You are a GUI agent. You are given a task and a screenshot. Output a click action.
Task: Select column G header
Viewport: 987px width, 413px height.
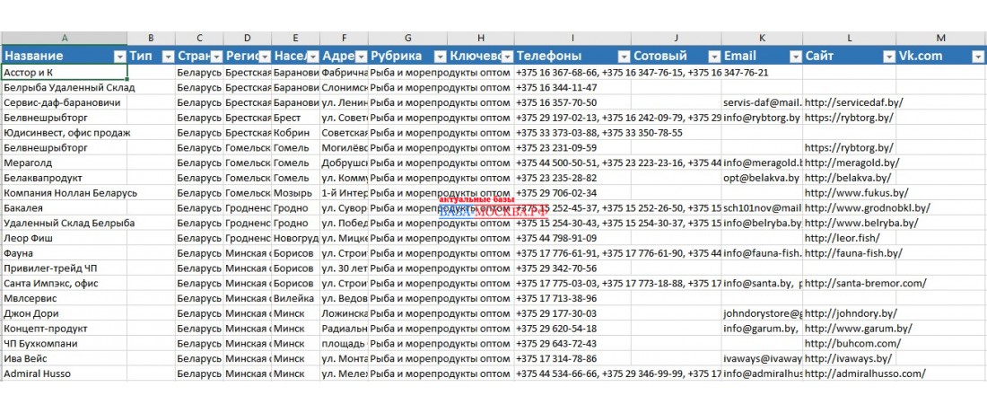[x=408, y=39]
